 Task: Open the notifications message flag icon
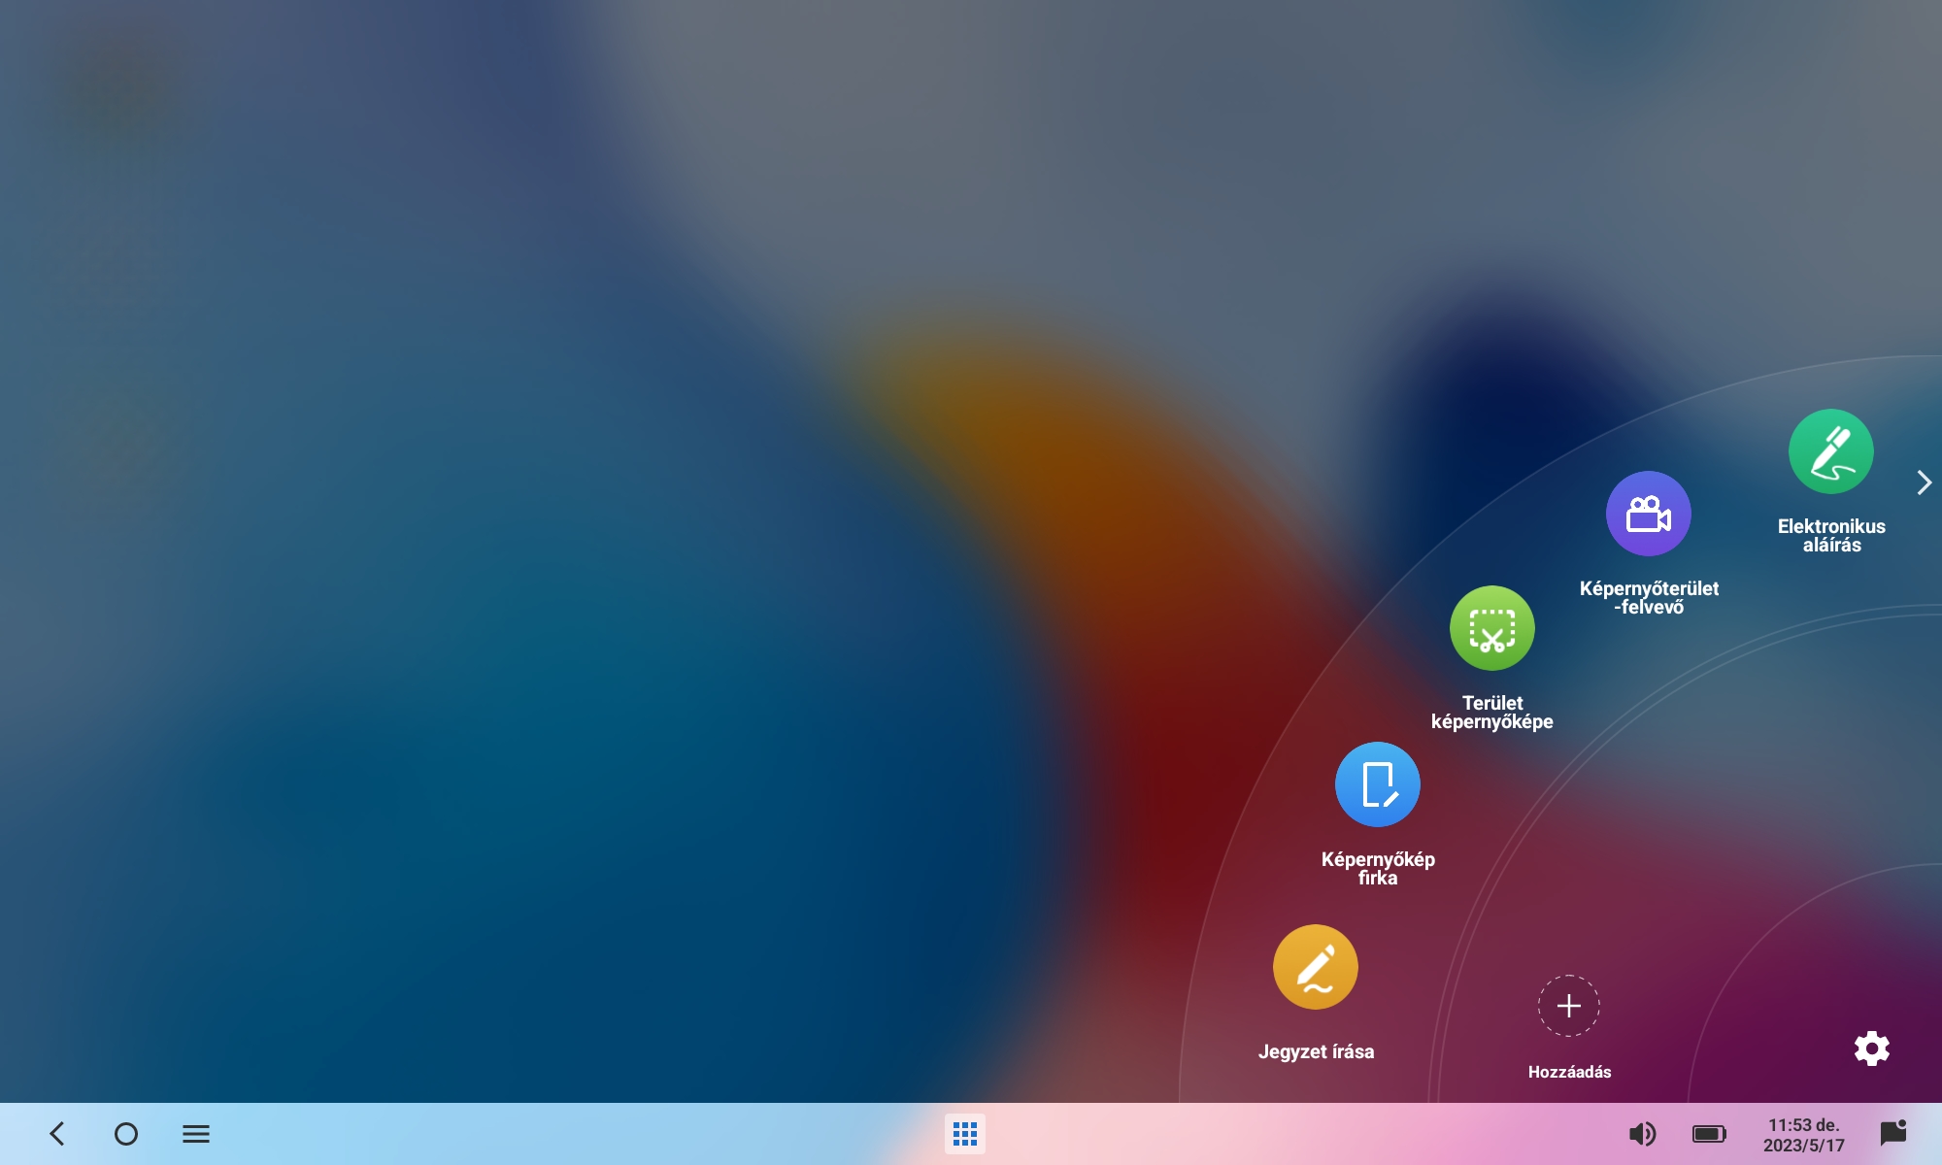point(1892,1133)
